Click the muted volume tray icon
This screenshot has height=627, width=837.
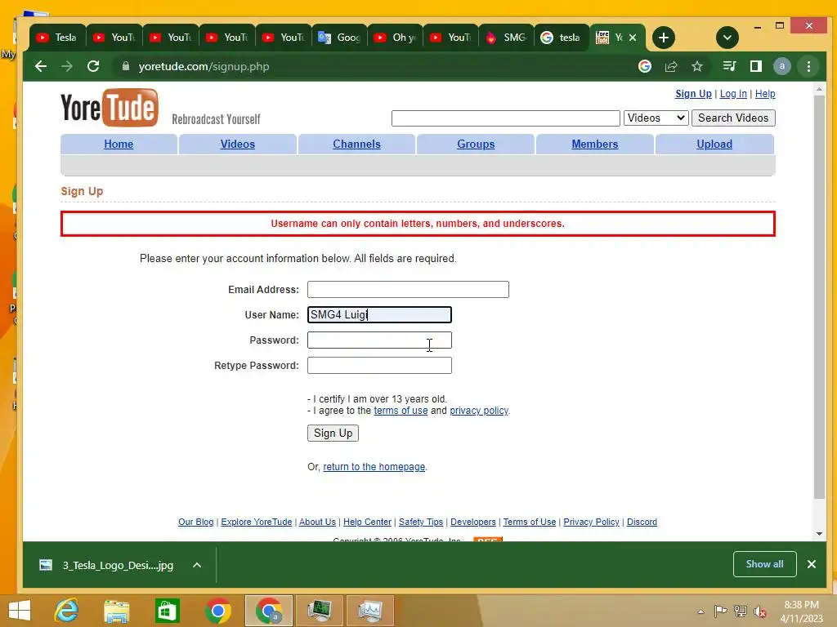coord(759,611)
